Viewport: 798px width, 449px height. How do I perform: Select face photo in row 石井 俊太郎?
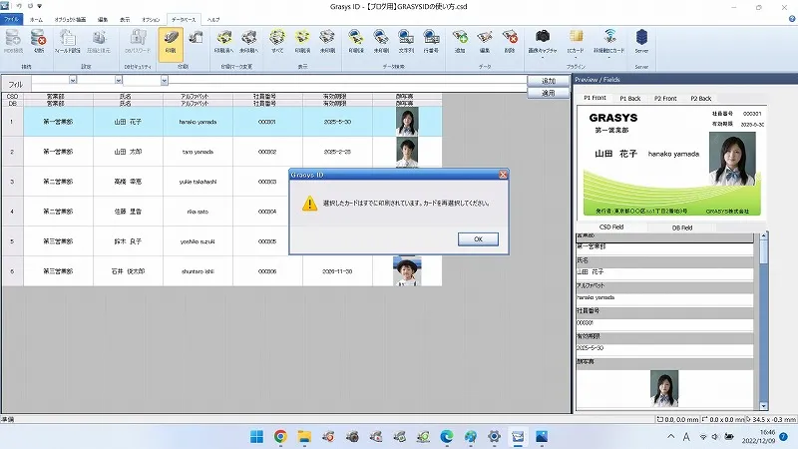coord(407,271)
